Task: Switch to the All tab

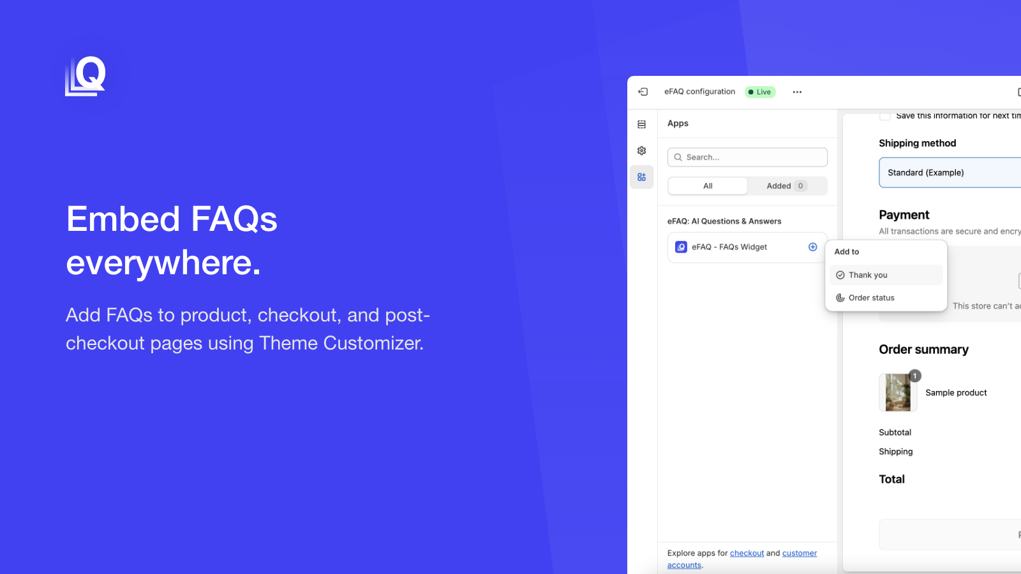Action: point(708,186)
